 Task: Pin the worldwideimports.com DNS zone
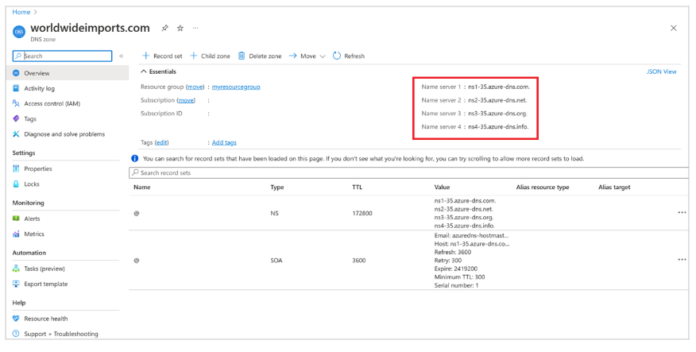[164, 28]
